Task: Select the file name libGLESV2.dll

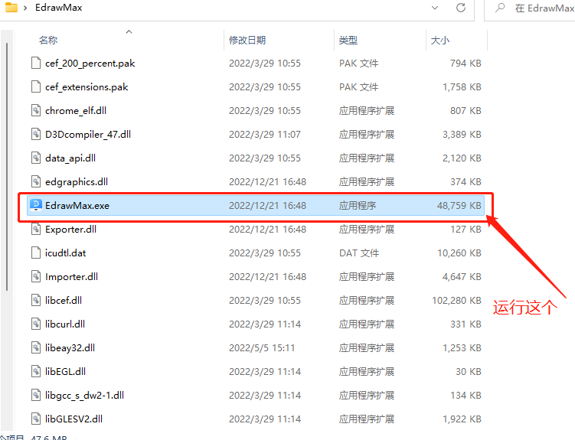Action: point(74,419)
